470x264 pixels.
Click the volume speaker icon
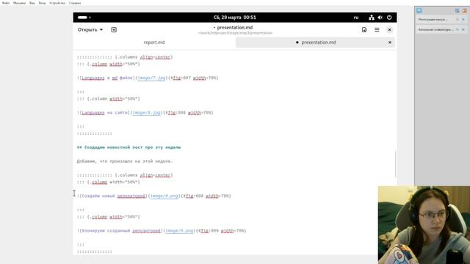point(380,18)
